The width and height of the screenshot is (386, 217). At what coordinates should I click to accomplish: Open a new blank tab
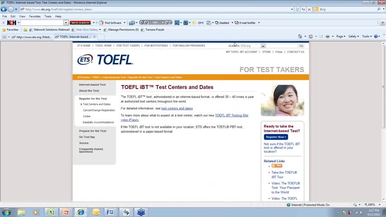101,37
